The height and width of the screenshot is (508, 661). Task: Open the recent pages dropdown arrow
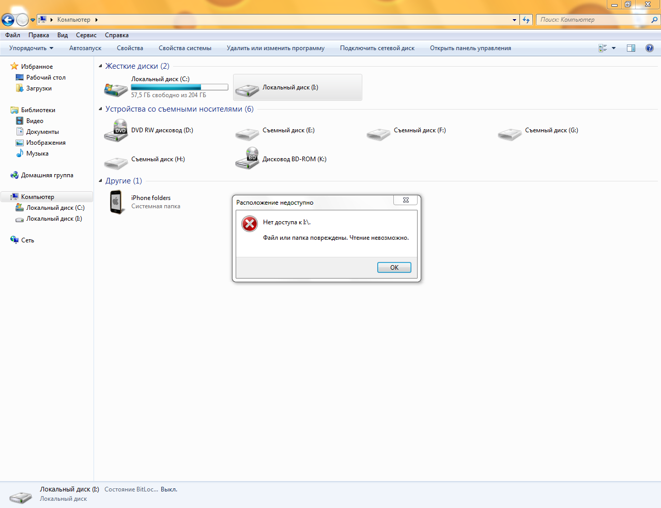point(33,20)
